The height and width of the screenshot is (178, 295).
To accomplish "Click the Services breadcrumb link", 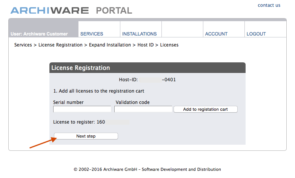I will [23, 45].
